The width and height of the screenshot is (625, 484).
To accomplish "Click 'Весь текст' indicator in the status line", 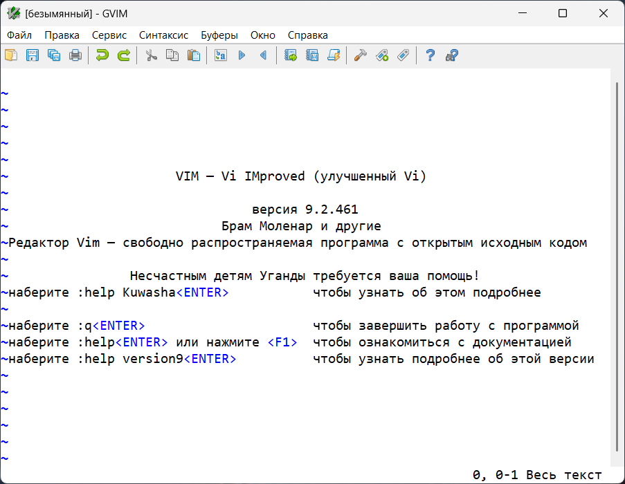I will pyautogui.click(x=563, y=475).
